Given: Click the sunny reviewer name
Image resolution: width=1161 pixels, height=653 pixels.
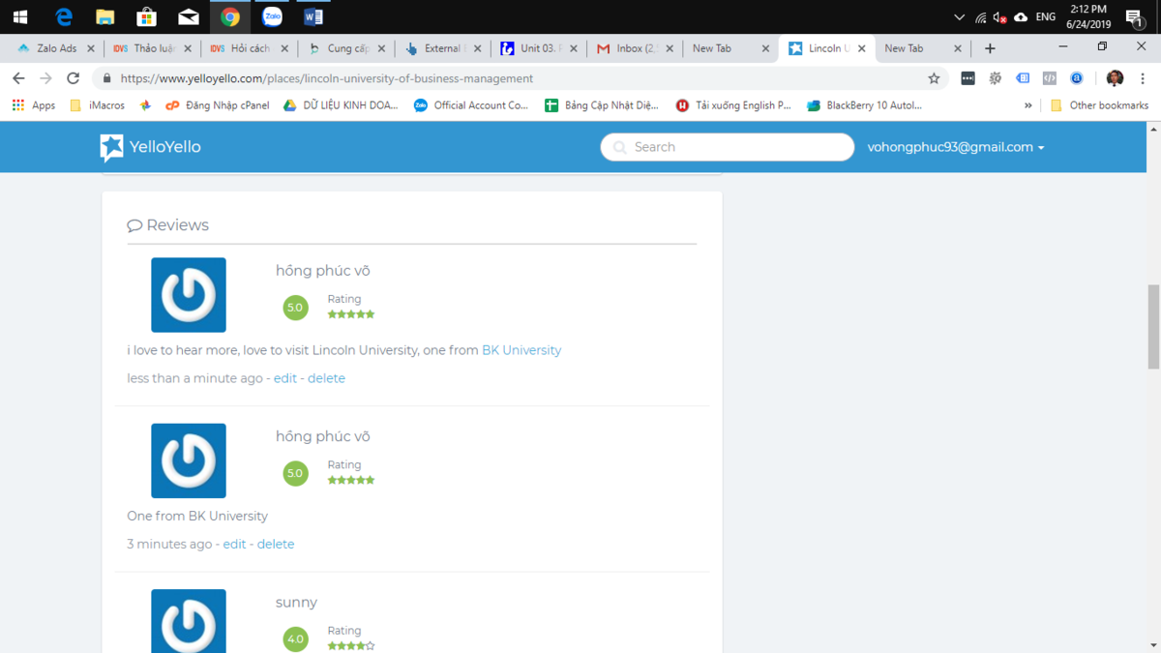Looking at the screenshot, I should coord(296,602).
